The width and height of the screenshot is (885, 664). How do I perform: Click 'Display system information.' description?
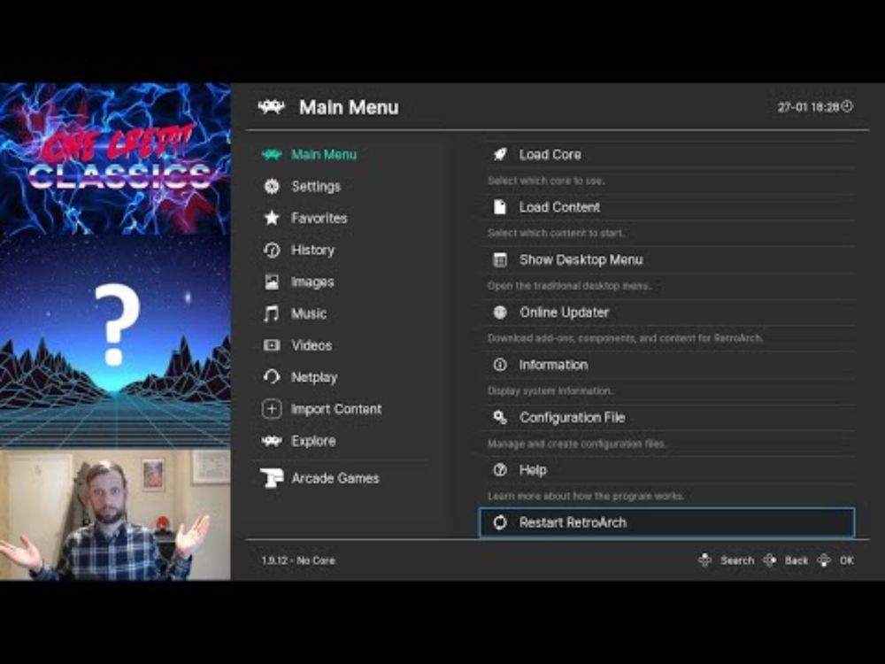click(x=550, y=390)
